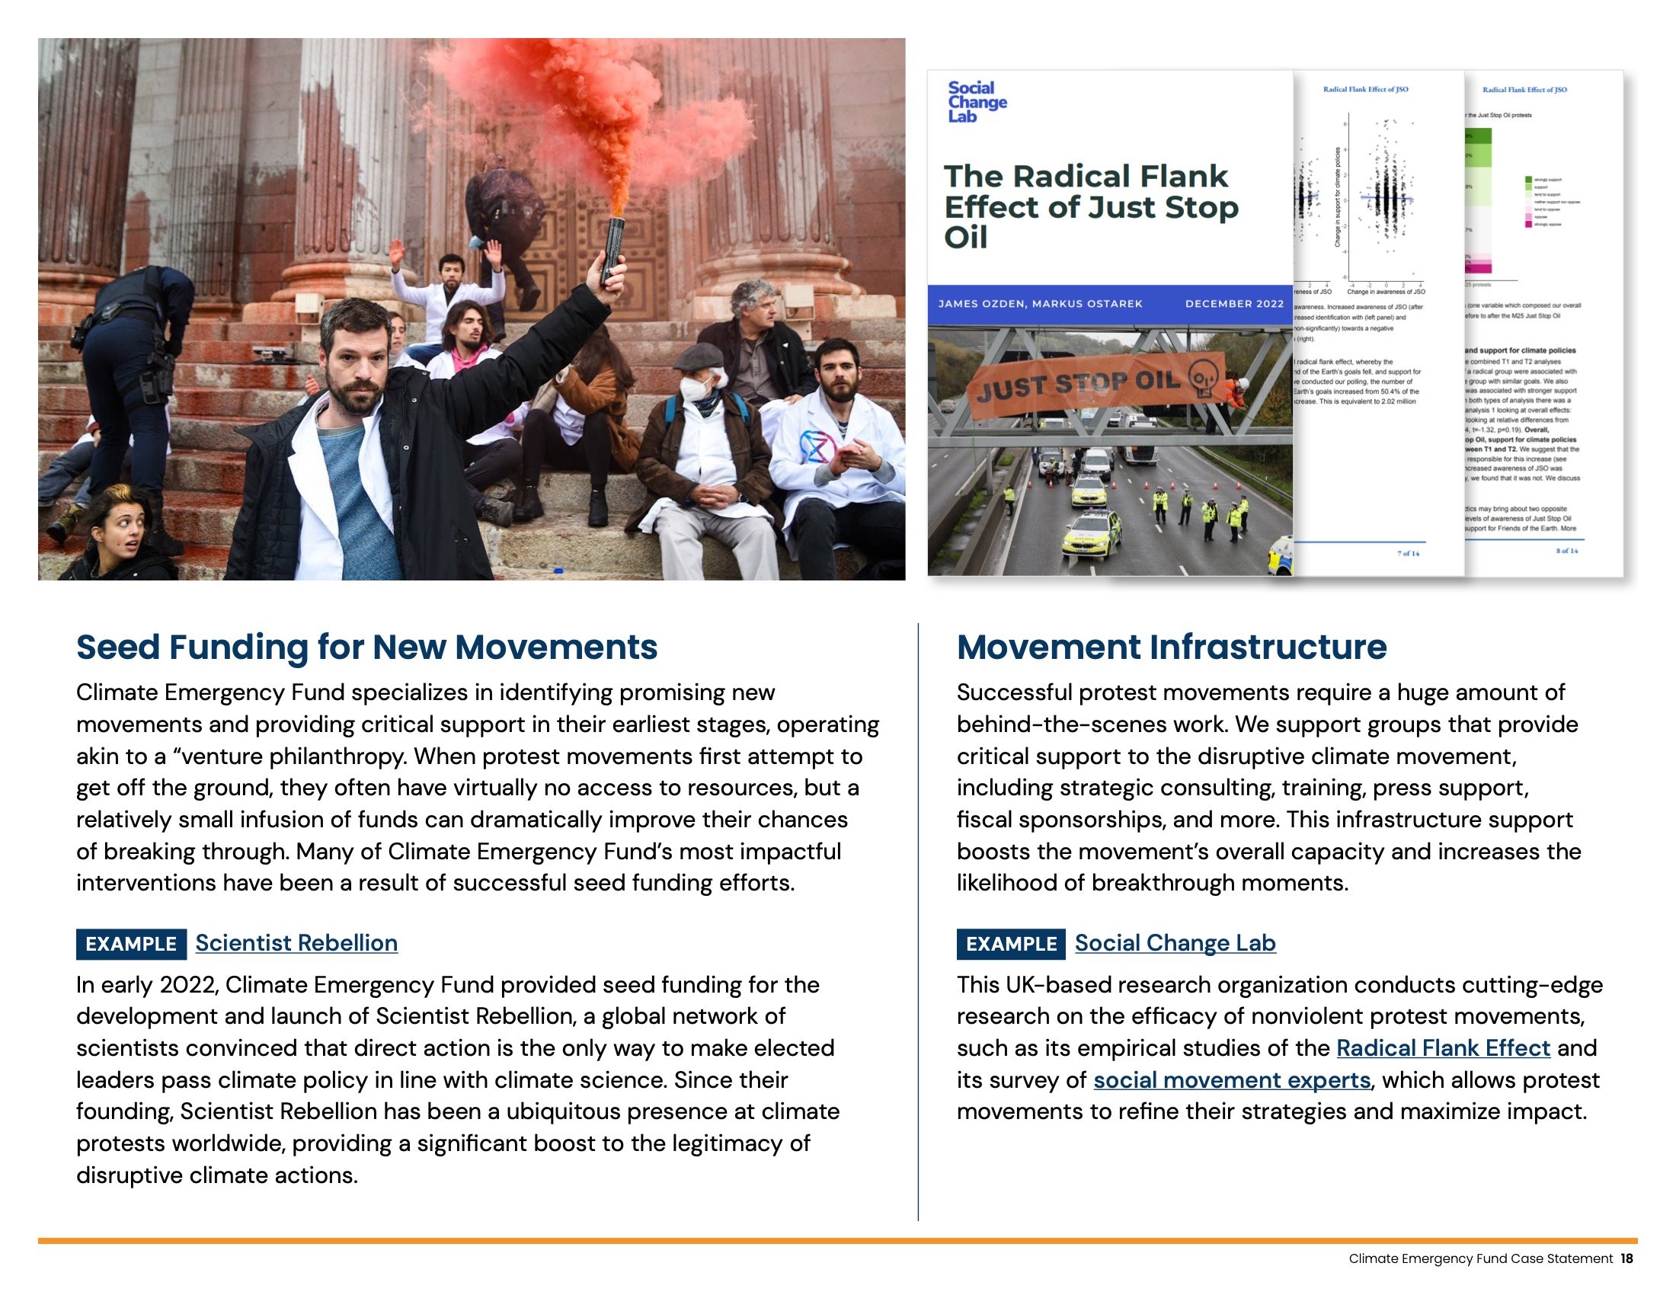Click the EXAMPLE badge beside Social Change Lab

[x=1011, y=944]
